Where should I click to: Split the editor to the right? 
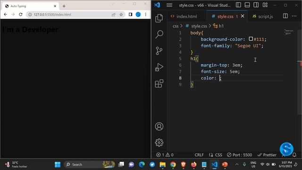[285, 16]
